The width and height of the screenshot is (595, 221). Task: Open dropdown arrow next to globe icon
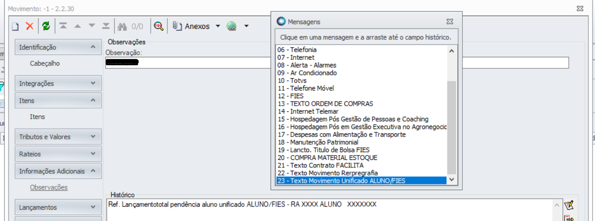[246, 27]
